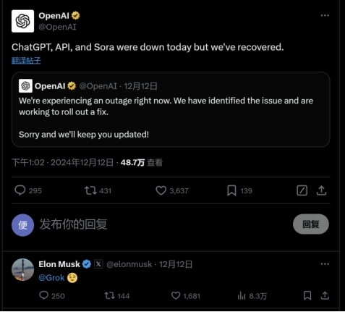Click the reply icon showing 295 comments
This screenshot has height=312, width=345.
pyautogui.click(x=20, y=190)
